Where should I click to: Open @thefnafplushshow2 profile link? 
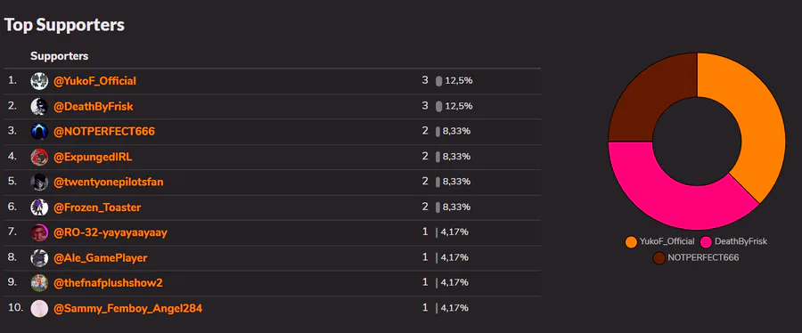109,283
